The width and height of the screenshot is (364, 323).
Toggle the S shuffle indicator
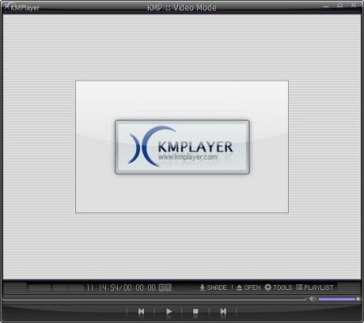tap(168, 287)
